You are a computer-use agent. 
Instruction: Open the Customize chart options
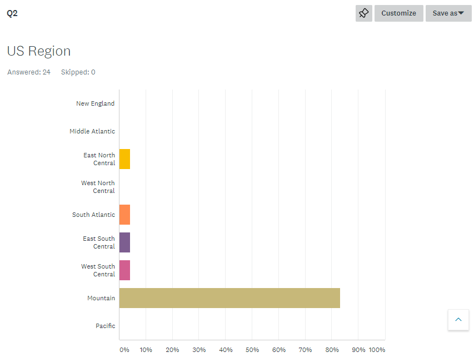coord(398,13)
